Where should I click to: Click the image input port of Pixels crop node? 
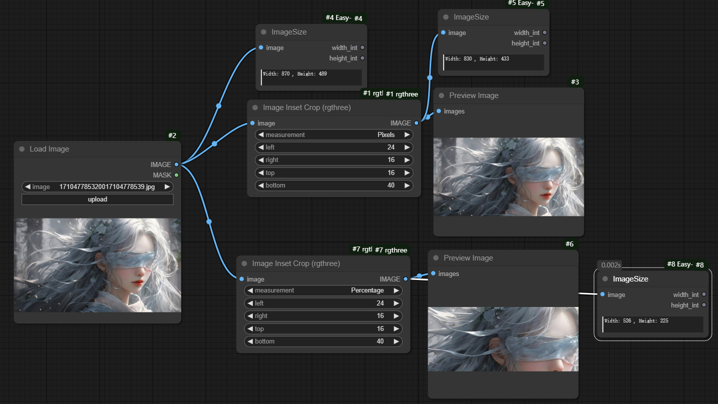click(x=252, y=123)
